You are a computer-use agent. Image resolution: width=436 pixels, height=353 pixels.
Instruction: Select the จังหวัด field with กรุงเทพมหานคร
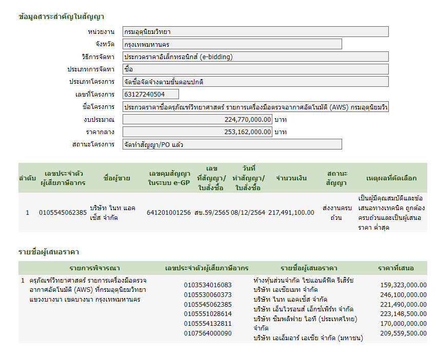tap(232, 44)
